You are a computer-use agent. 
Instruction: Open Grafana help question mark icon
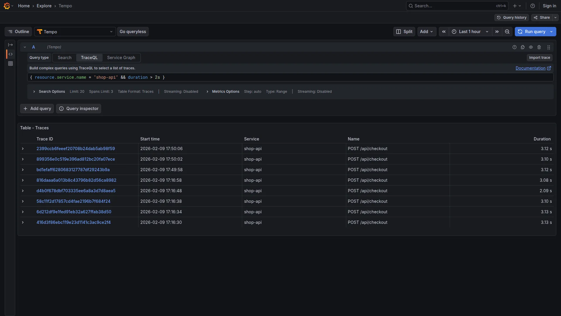532,6
